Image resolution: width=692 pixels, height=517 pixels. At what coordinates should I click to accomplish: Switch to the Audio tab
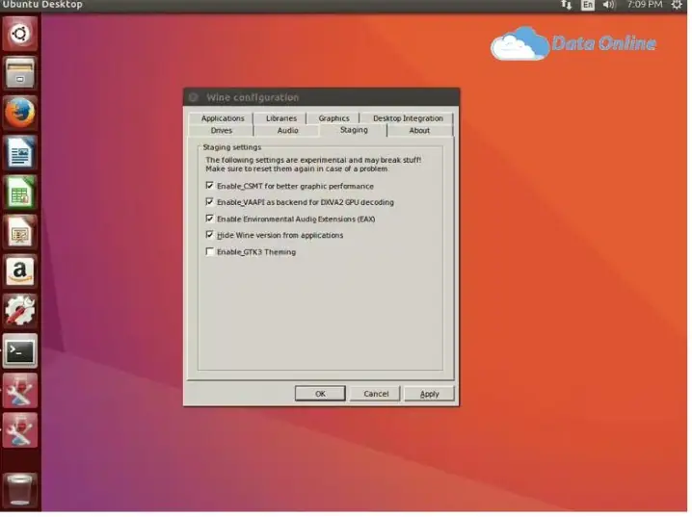pos(288,131)
